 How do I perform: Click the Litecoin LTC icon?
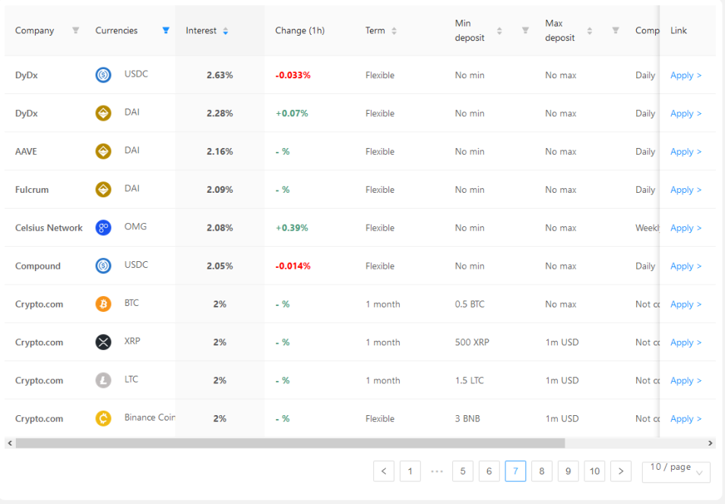click(x=103, y=380)
